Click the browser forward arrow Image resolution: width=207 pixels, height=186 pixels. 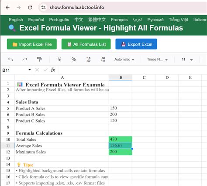coord(19,7)
